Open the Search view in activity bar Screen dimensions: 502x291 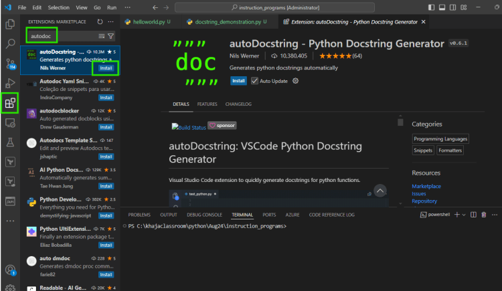point(10,43)
